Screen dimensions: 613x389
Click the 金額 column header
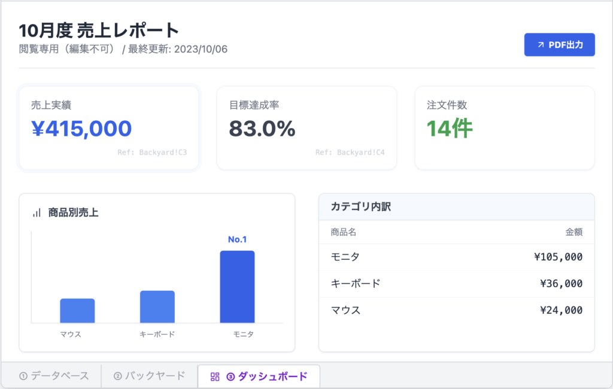point(573,232)
